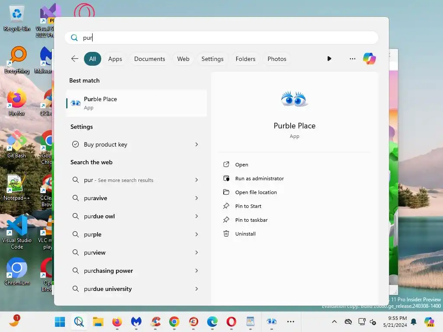This screenshot has width=443, height=332.
Task: Click pur - See more search results
Action: coord(136,180)
